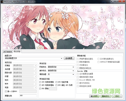
Task: Open the 后处理 dropdown
Action: click(x=25, y=69)
